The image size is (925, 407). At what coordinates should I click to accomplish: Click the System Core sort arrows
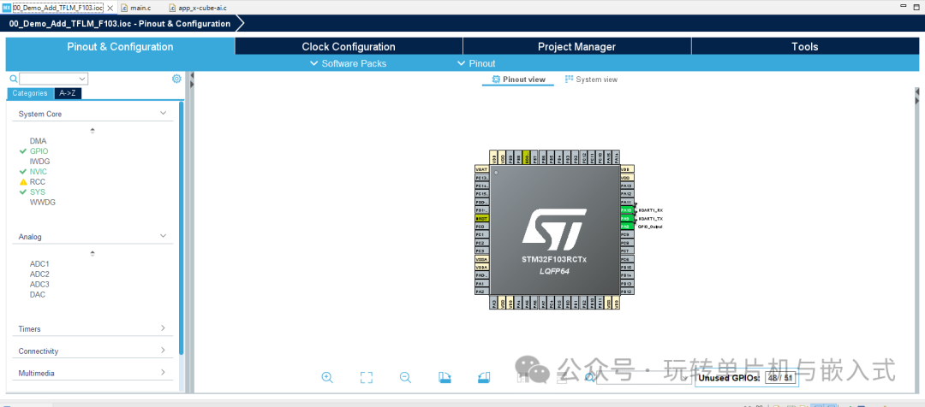[92, 131]
